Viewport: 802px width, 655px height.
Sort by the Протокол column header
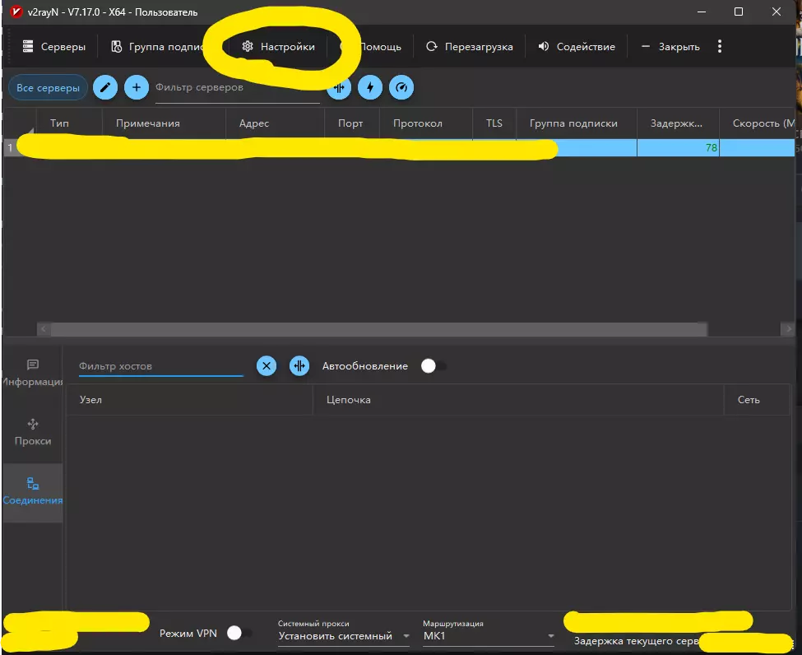pyautogui.click(x=426, y=123)
